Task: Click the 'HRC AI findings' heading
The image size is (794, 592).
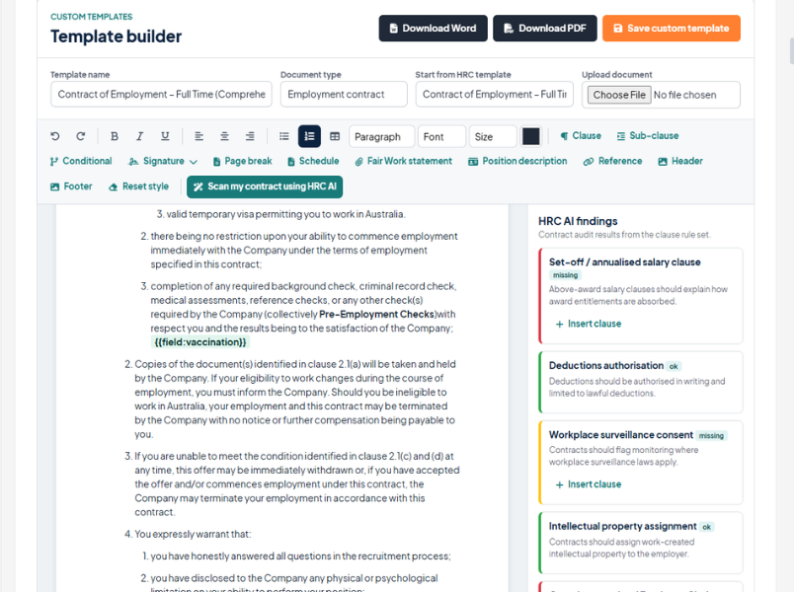Action: point(578,221)
